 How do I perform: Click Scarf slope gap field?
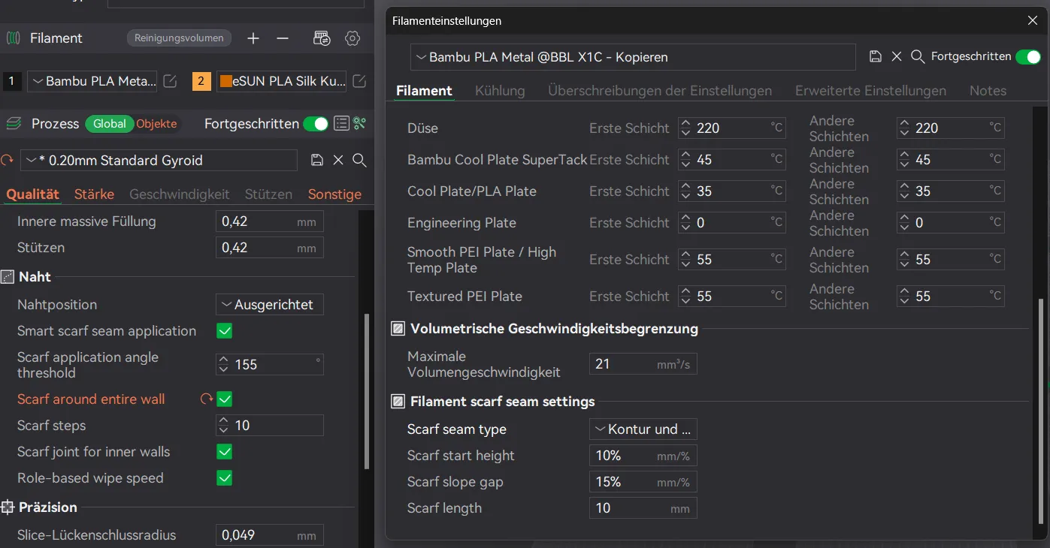(643, 482)
